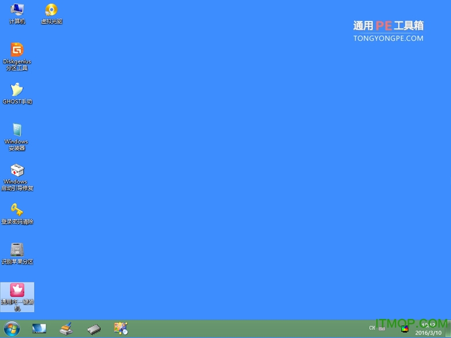Click the keyboard icon in system tray
Screen dimensions: 451x338
(382, 328)
